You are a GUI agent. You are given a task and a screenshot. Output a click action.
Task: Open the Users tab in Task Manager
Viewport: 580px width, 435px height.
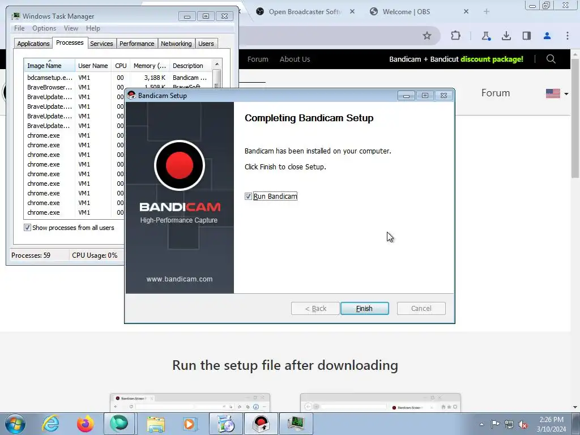click(x=206, y=44)
